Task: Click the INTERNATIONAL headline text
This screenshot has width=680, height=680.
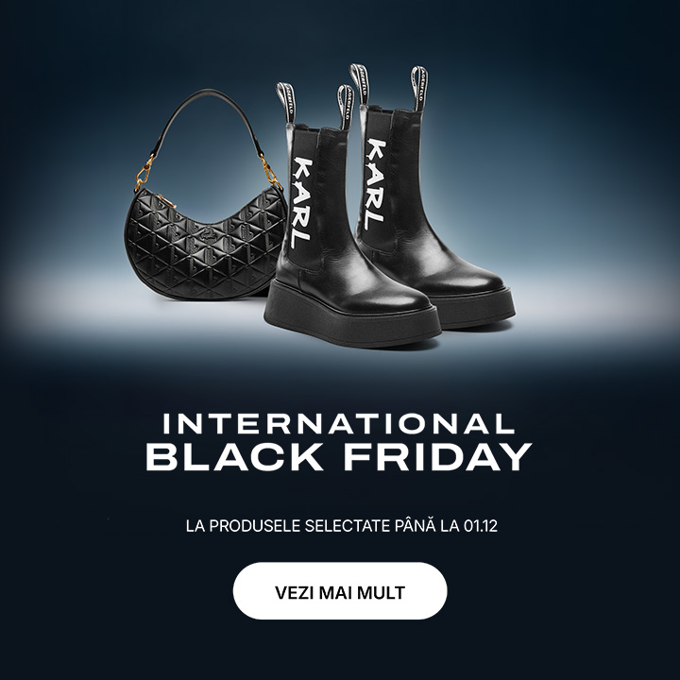Action: [339, 423]
